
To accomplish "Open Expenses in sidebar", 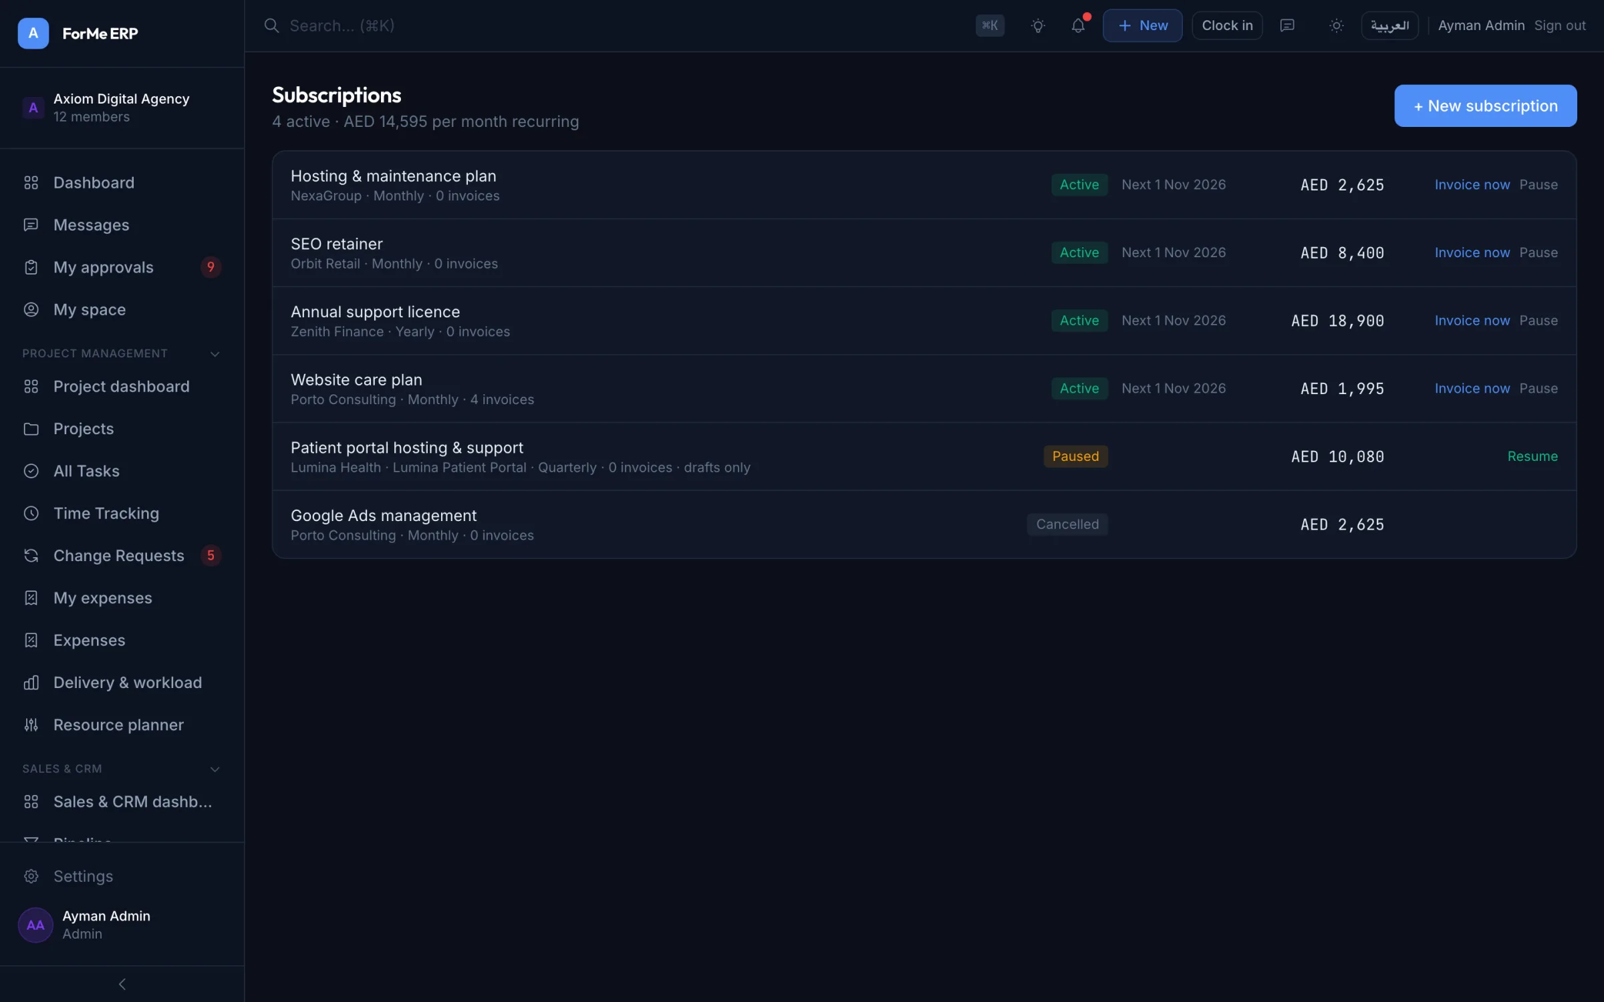I will pyautogui.click(x=122, y=640).
